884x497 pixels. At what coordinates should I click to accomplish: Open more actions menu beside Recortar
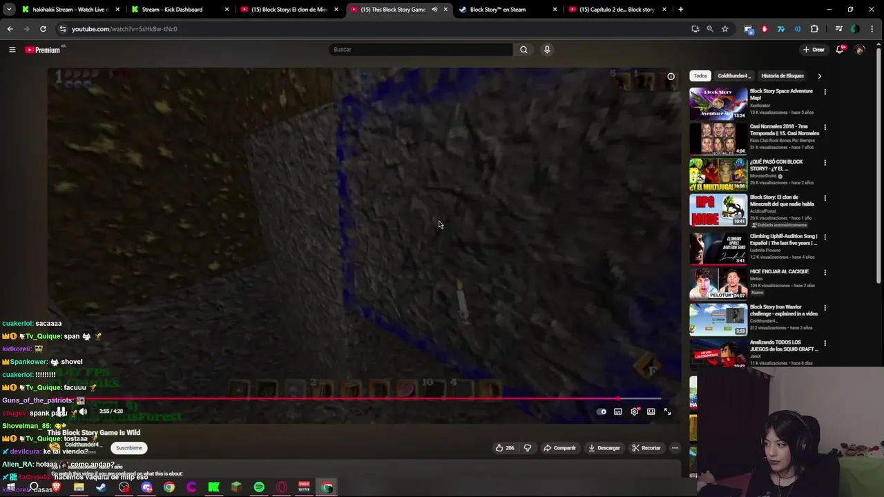pyautogui.click(x=675, y=448)
